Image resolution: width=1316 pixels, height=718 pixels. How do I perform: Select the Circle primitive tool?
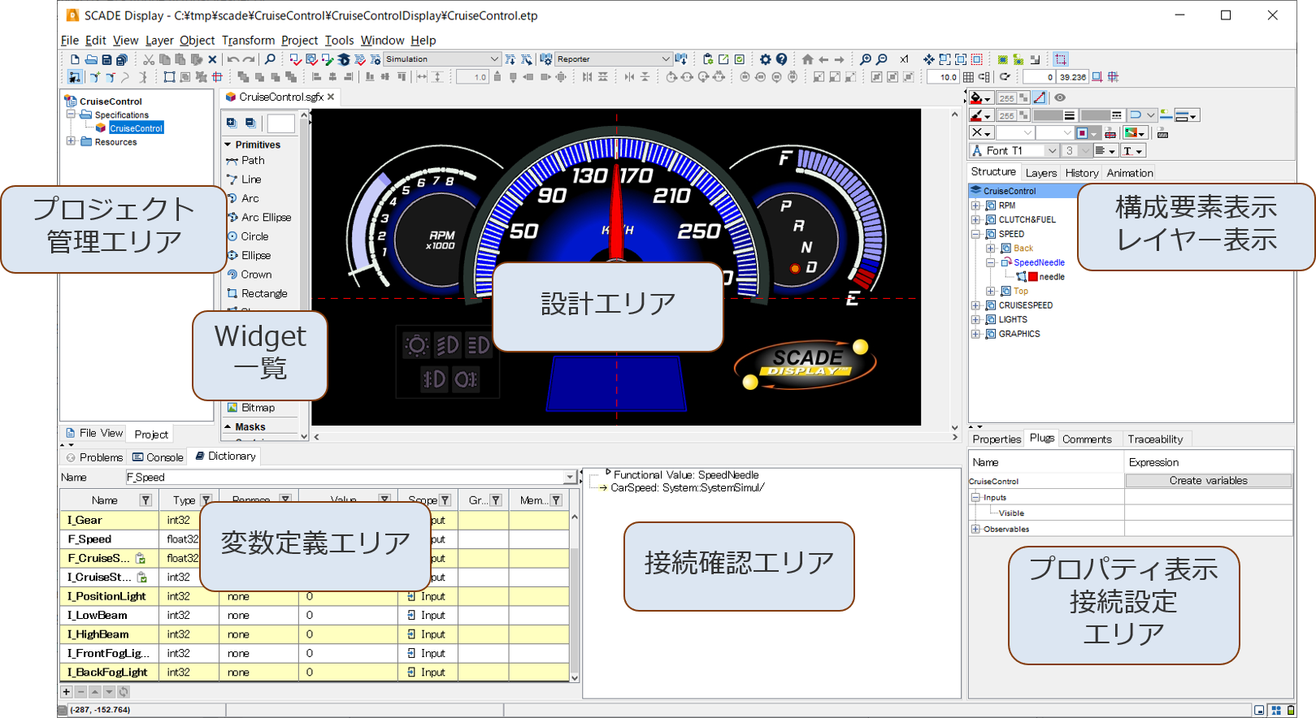(254, 236)
